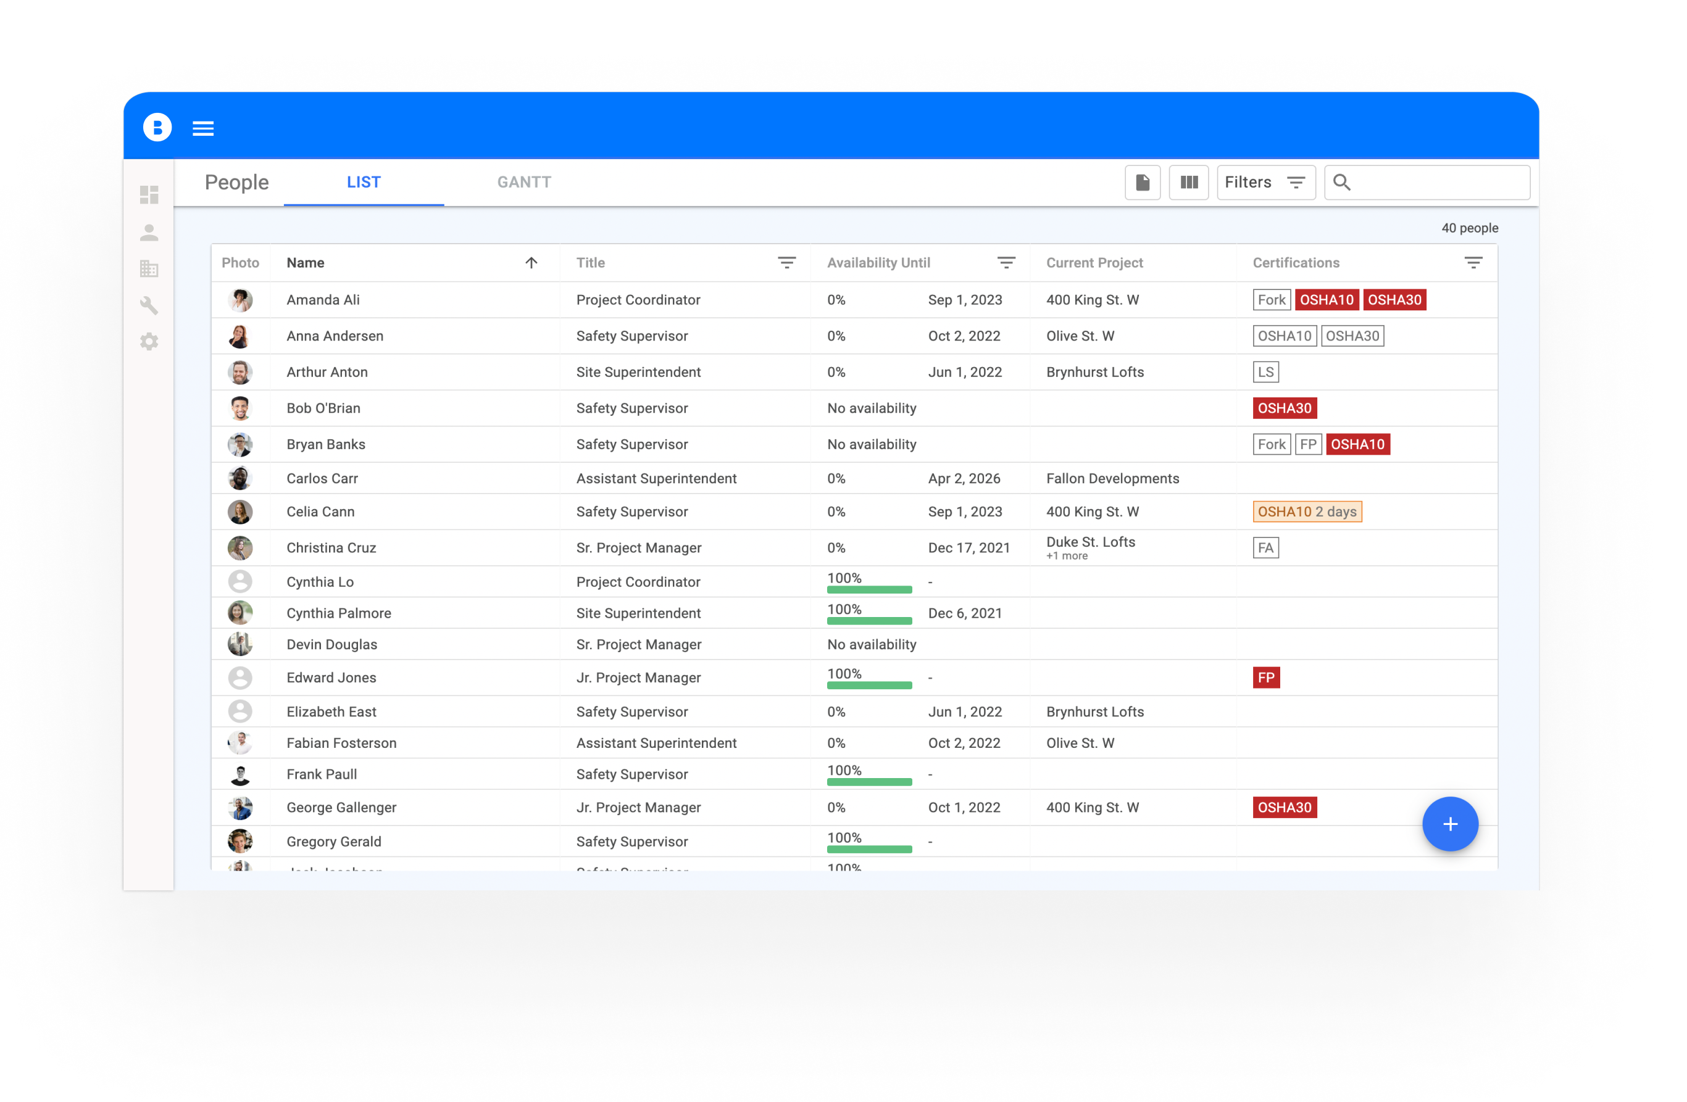Open the People sidebar icon
The width and height of the screenshot is (1687, 1102).
tap(149, 233)
